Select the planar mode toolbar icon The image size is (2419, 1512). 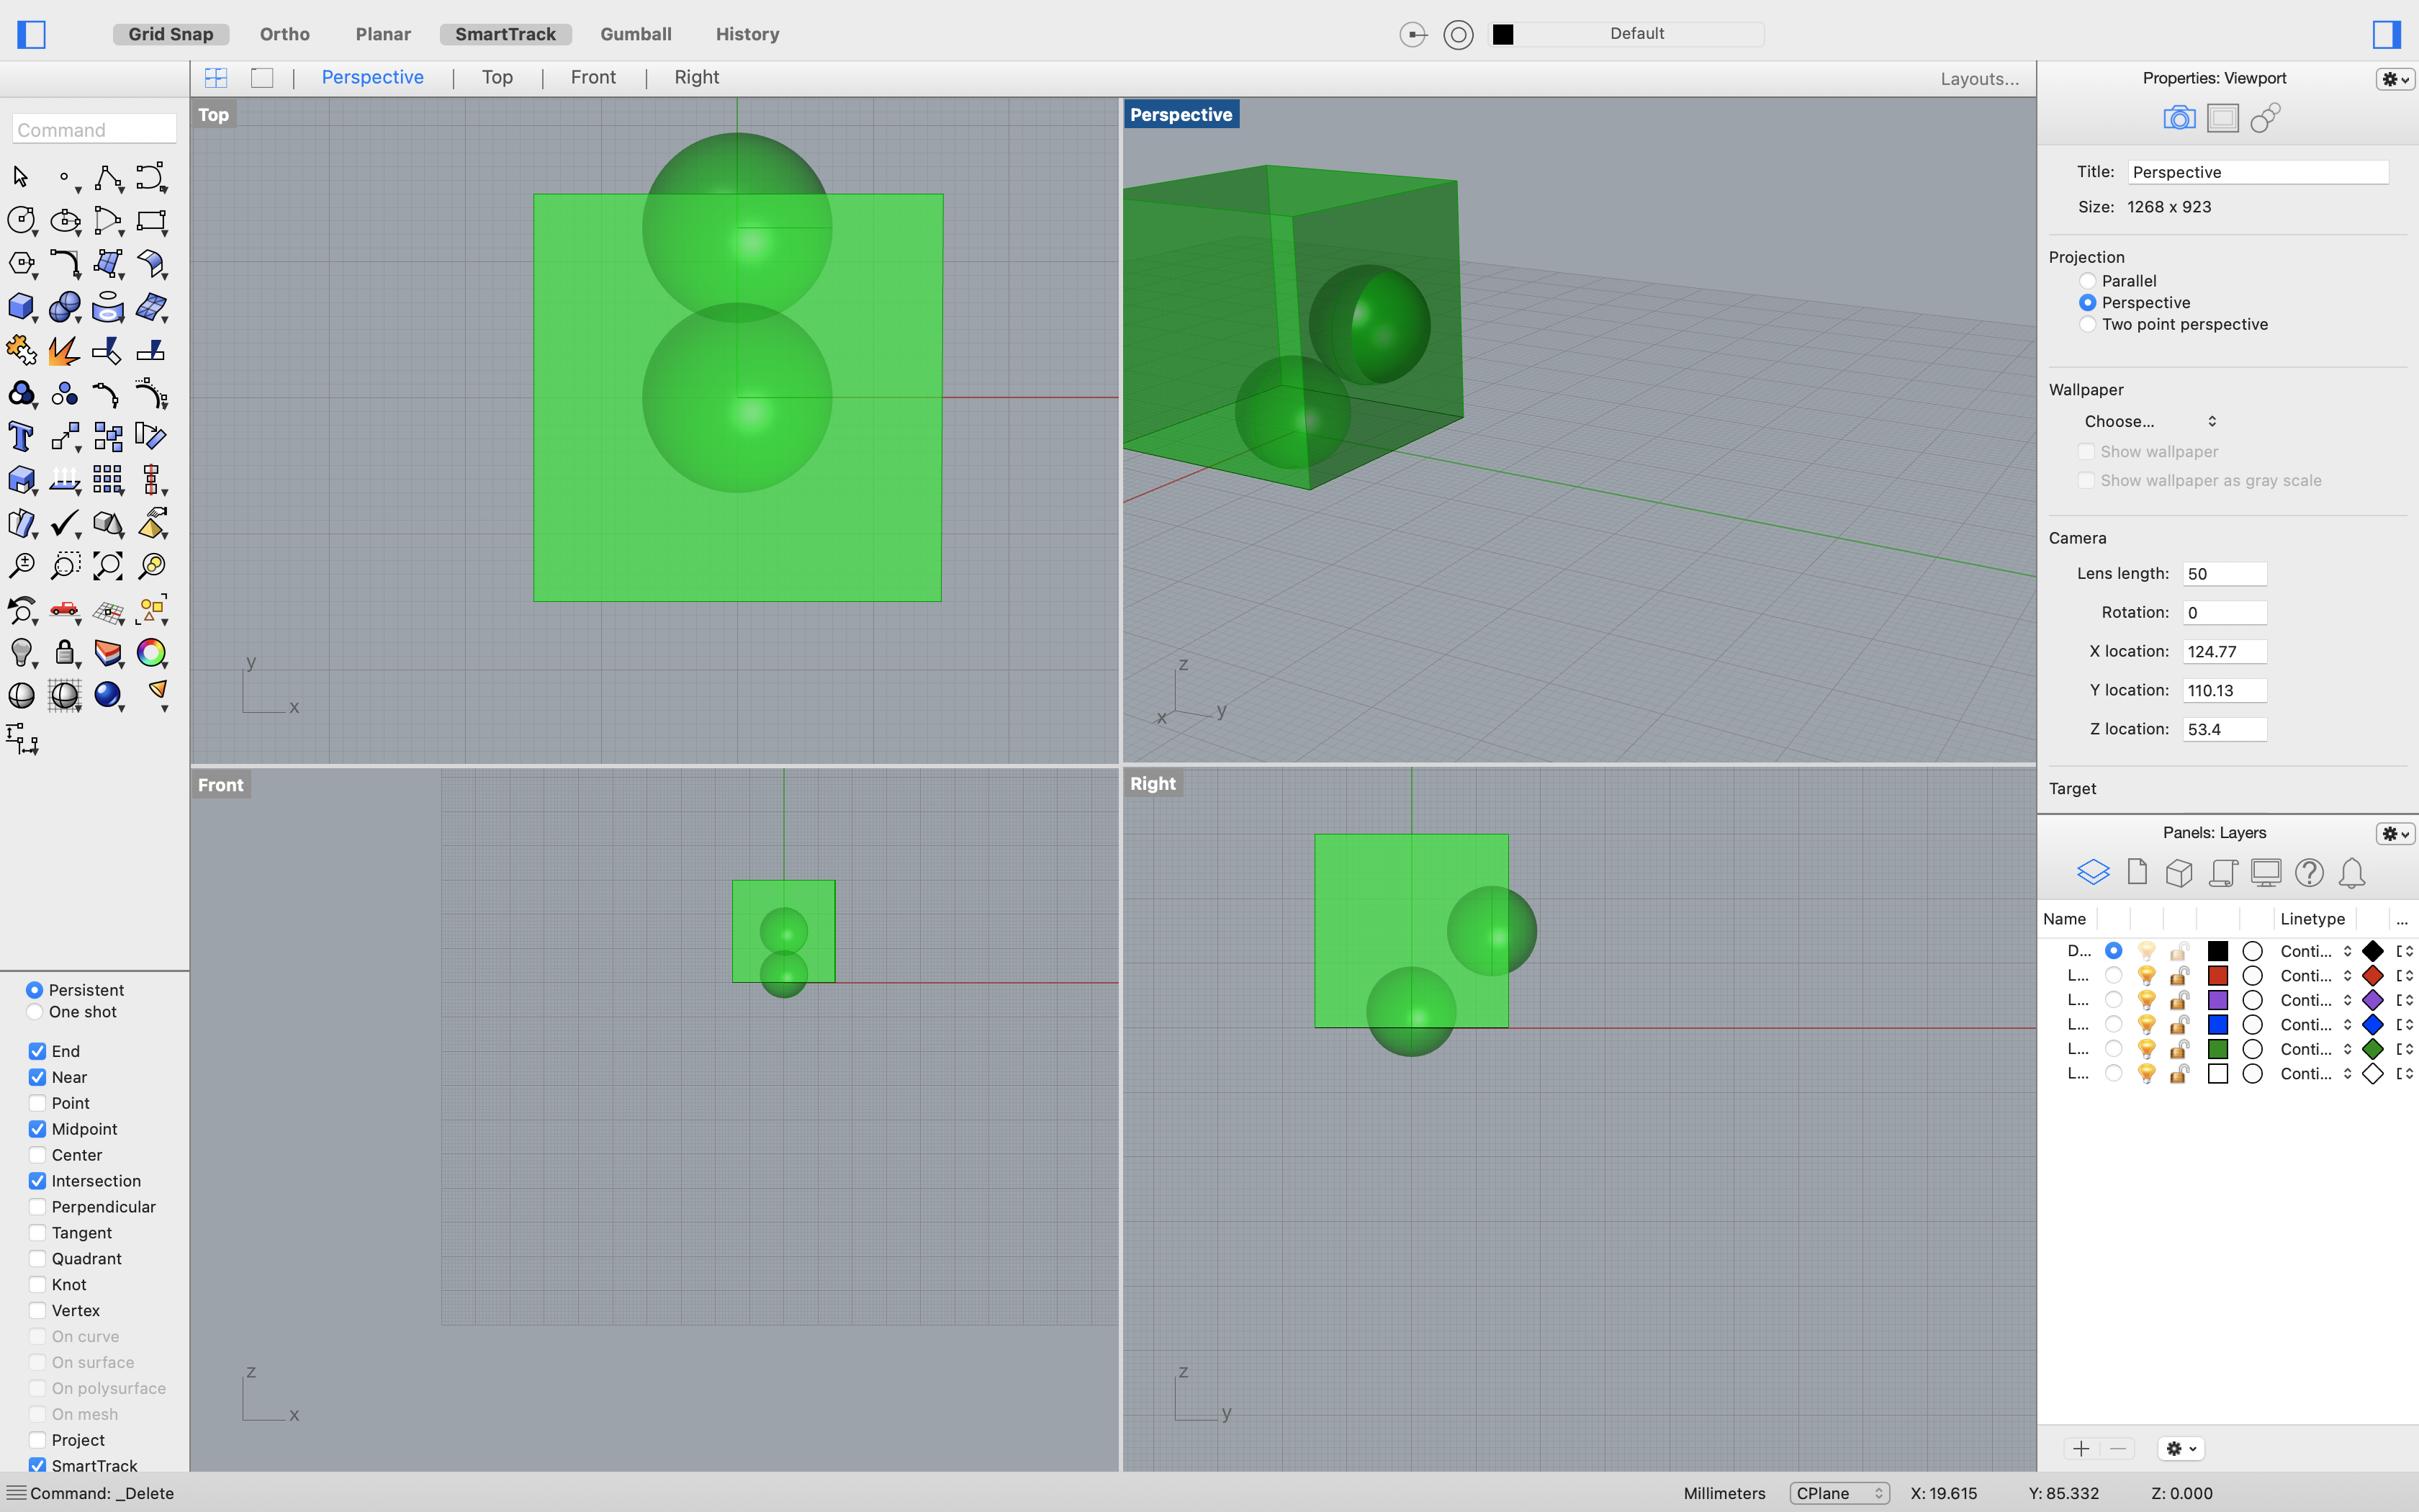point(383,32)
